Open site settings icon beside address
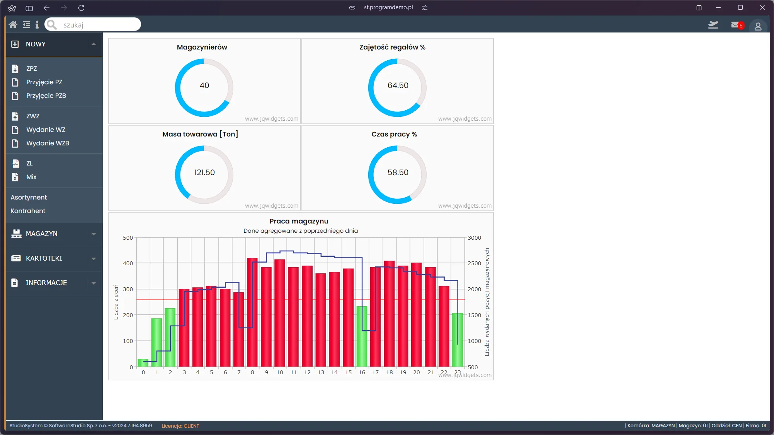This screenshot has width=774, height=435. pyautogui.click(x=425, y=8)
